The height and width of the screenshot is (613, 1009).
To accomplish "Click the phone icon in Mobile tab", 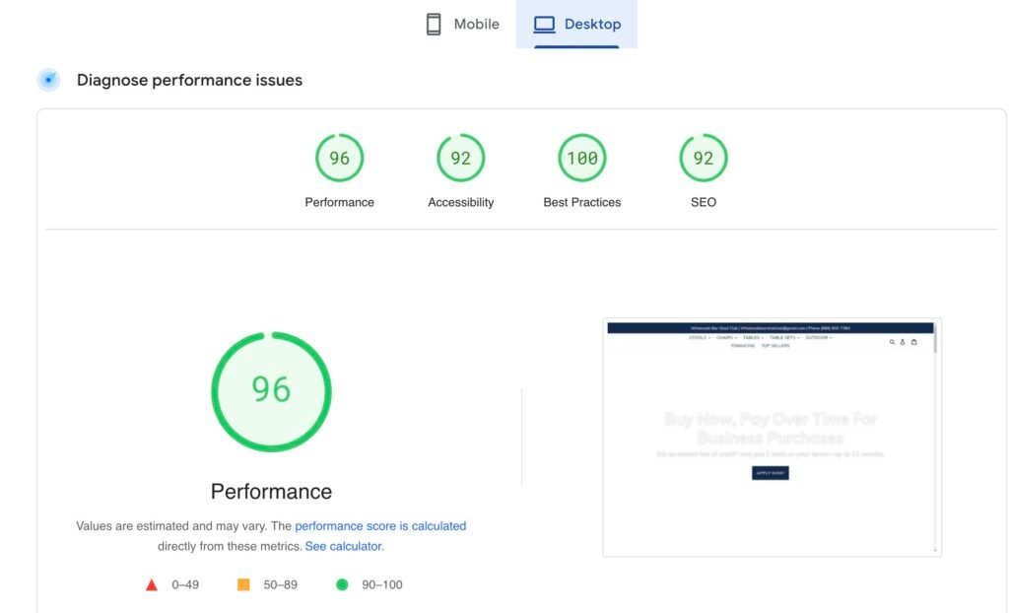I will (x=434, y=24).
